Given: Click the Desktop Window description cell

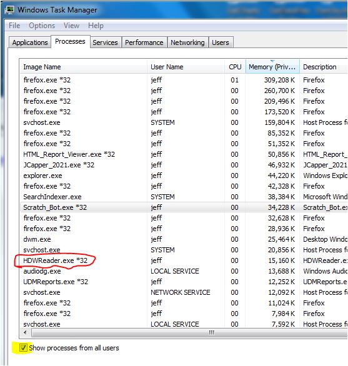Looking at the screenshot, I should pos(325,239).
